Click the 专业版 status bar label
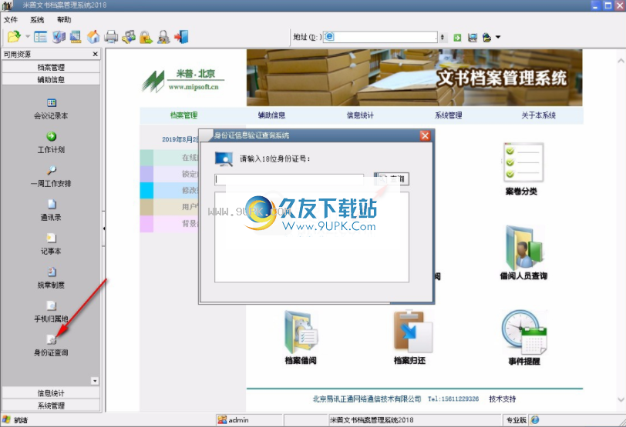 point(517,420)
